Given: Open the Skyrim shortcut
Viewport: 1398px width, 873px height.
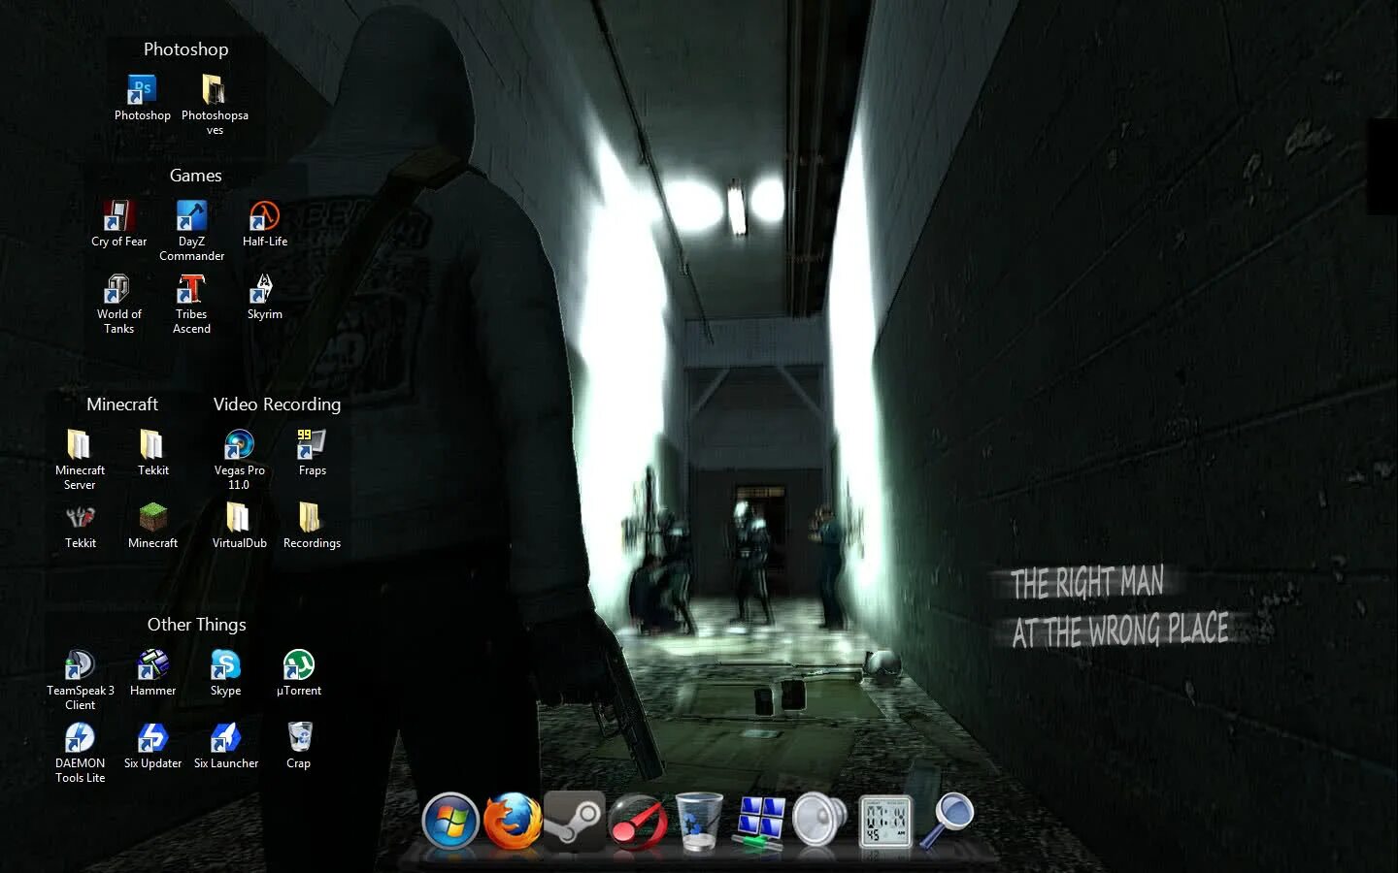Looking at the screenshot, I should point(264,288).
